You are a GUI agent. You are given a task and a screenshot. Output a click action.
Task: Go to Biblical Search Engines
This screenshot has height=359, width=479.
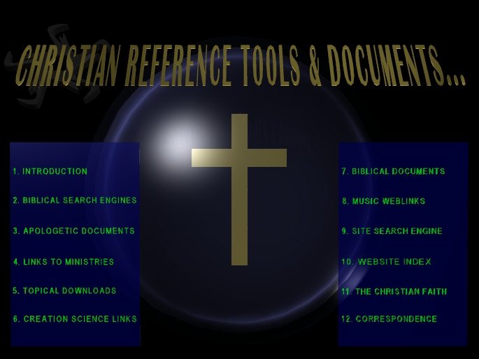pos(75,200)
